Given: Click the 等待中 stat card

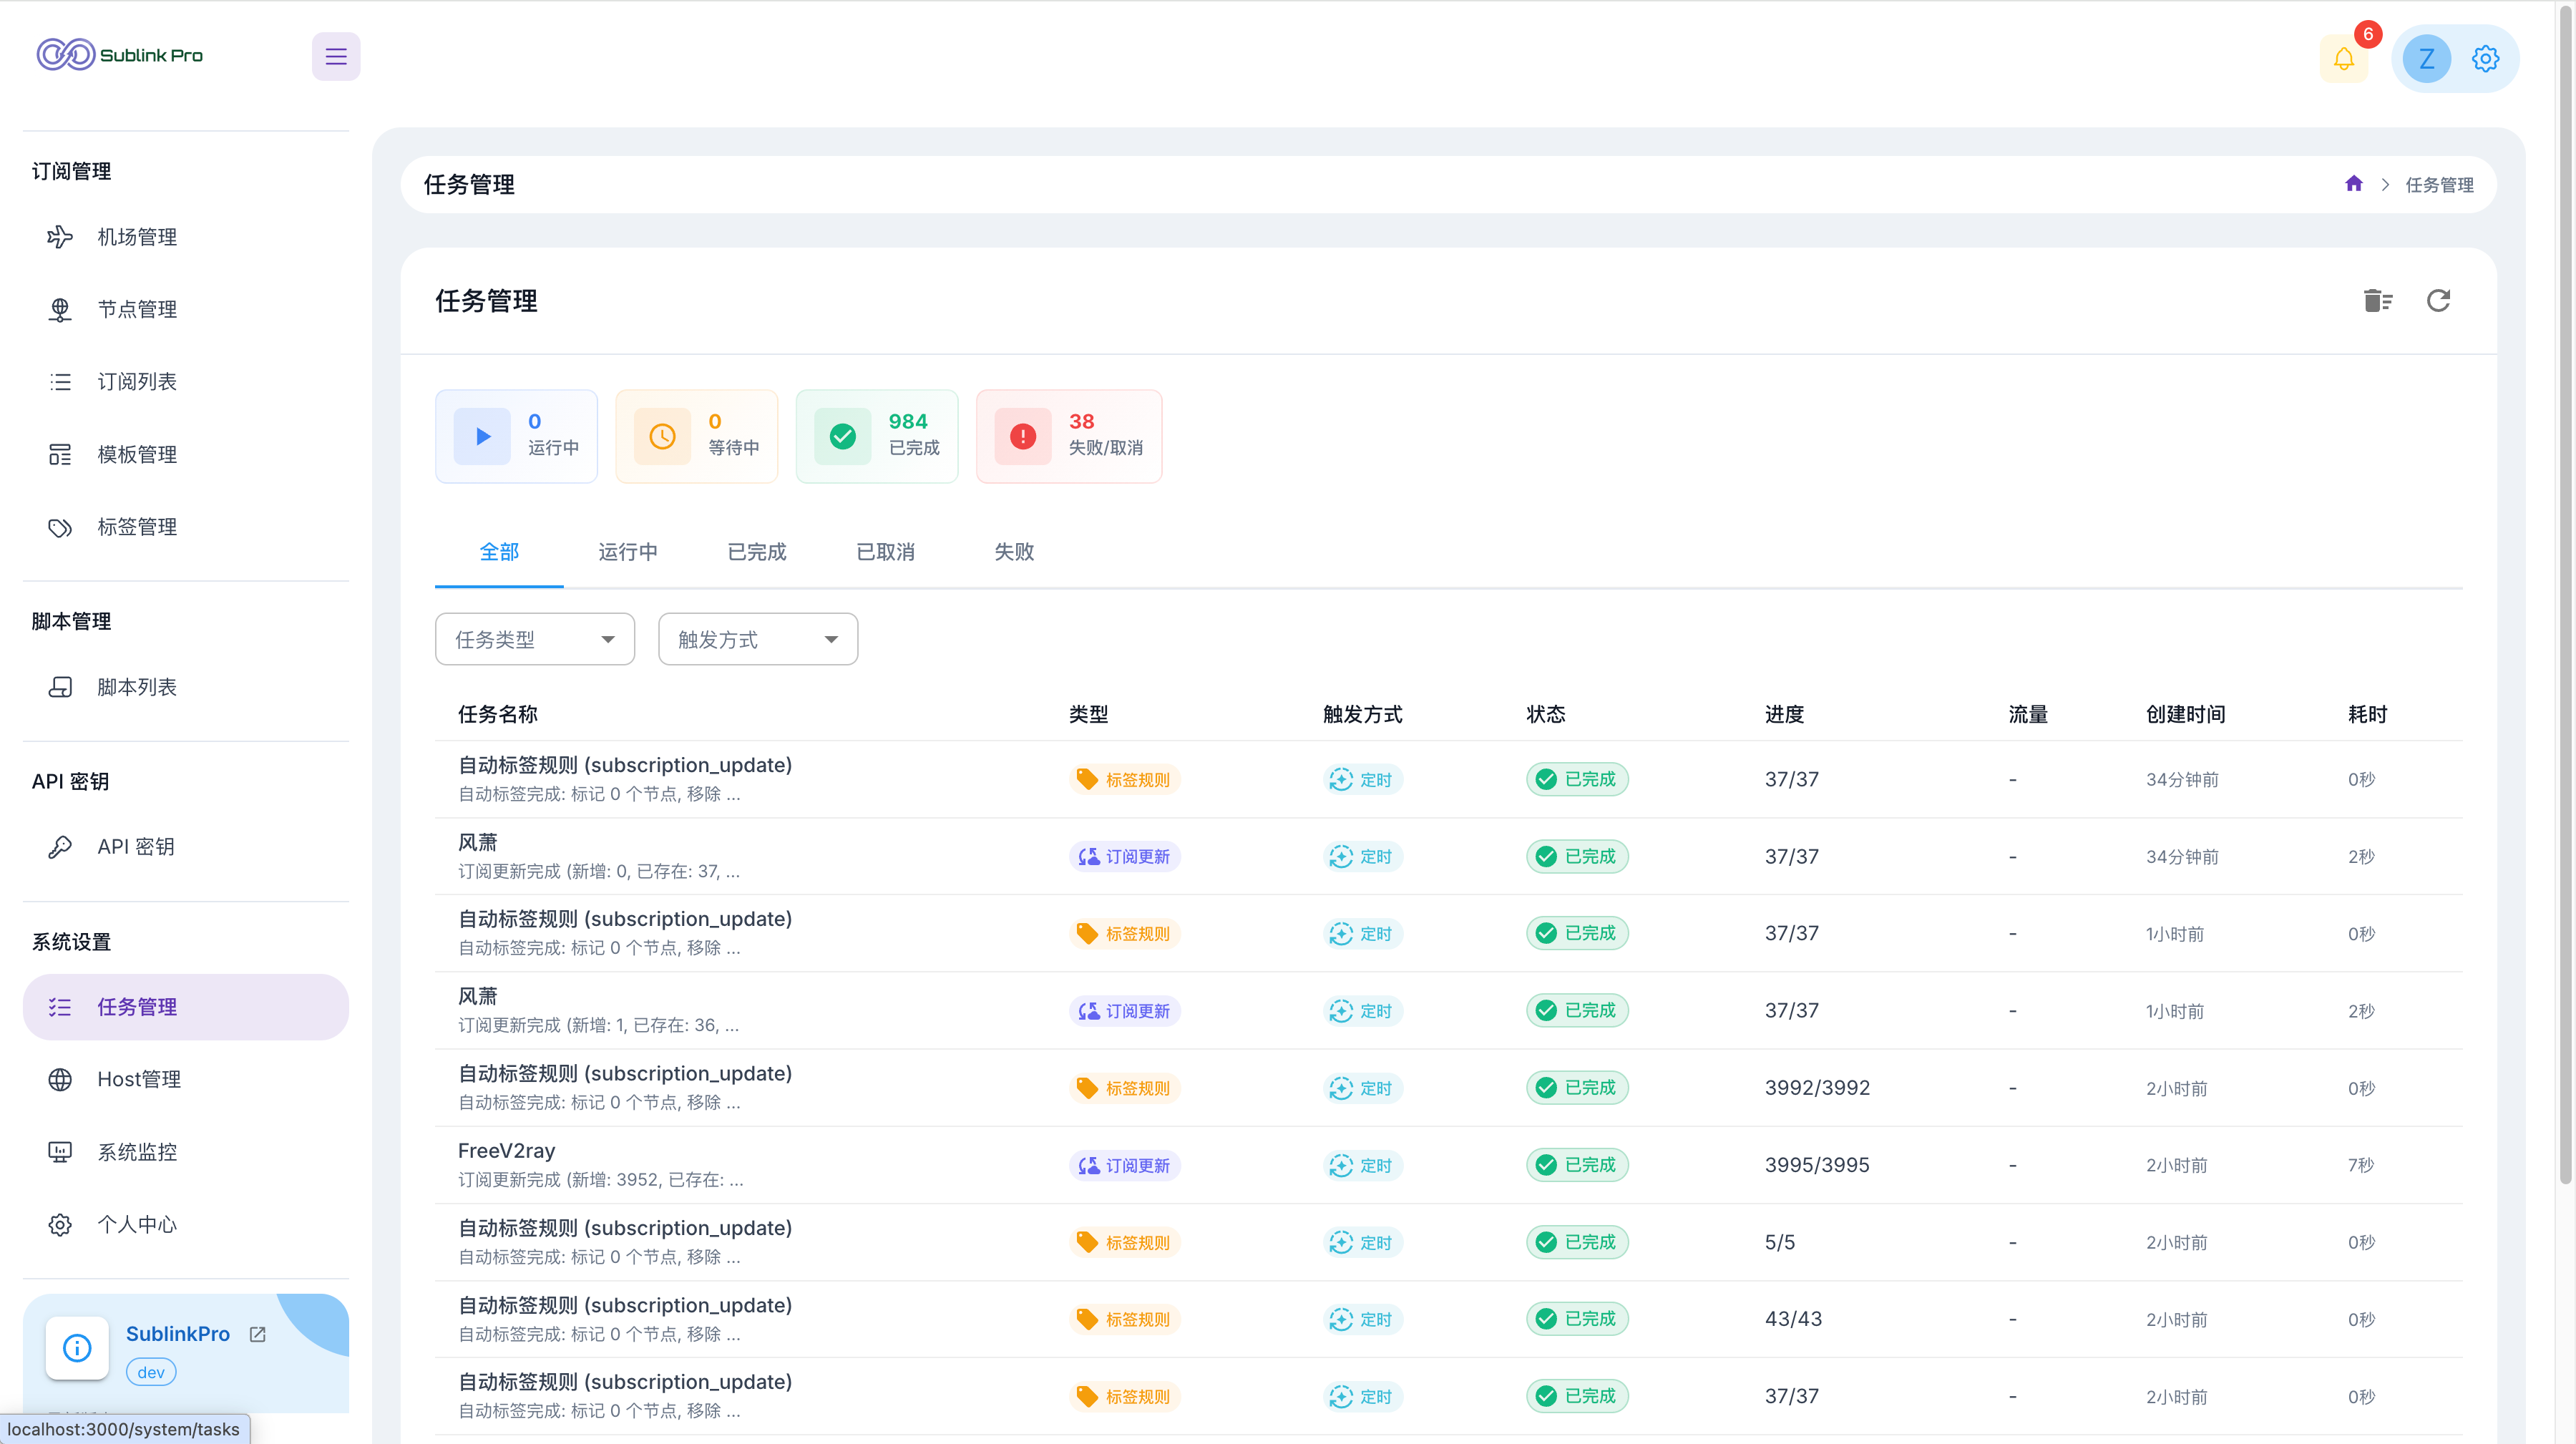Looking at the screenshot, I should click(x=697, y=436).
